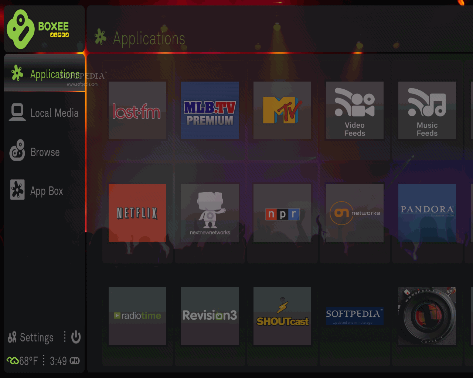Image resolution: width=473 pixels, height=378 pixels.
Task: Click the Boxee logo
Action: click(x=38, y=29)
